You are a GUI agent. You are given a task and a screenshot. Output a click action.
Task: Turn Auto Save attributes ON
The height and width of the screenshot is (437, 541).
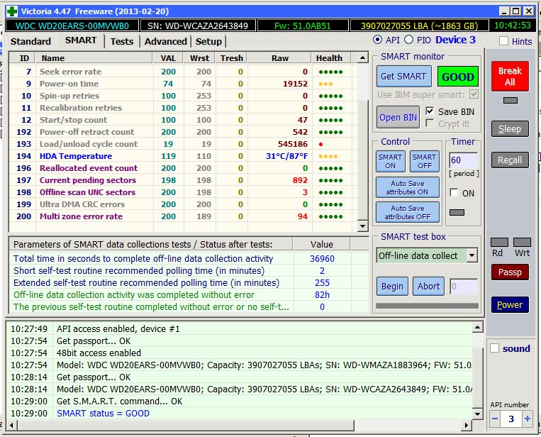tap(408, 187)
